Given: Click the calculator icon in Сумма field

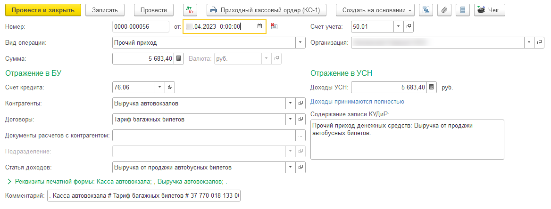Looking at the screenshot, I should point(178,59).
